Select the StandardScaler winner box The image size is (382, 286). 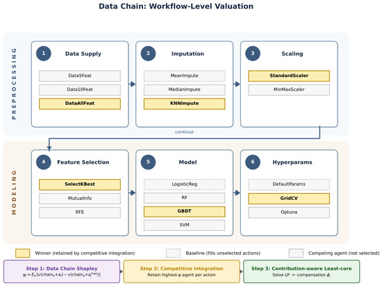coord(289,76)
